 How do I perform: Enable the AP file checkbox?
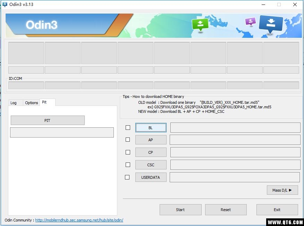[x=128, y=140]
